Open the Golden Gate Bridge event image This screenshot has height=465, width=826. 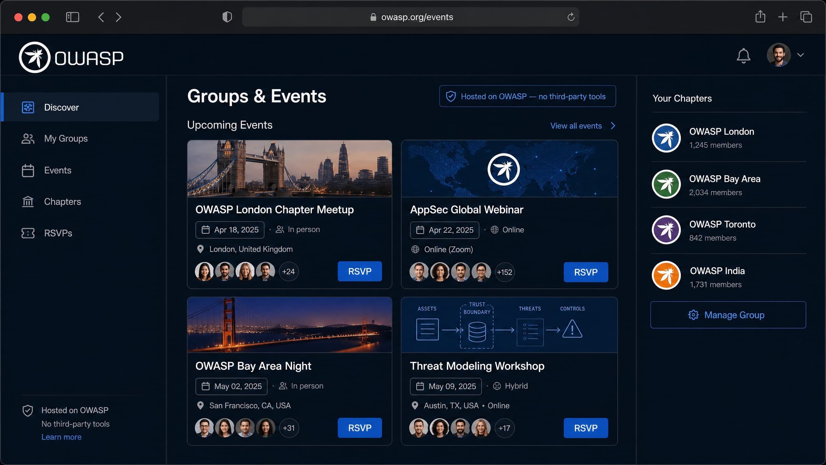click(x=289, y=325)
